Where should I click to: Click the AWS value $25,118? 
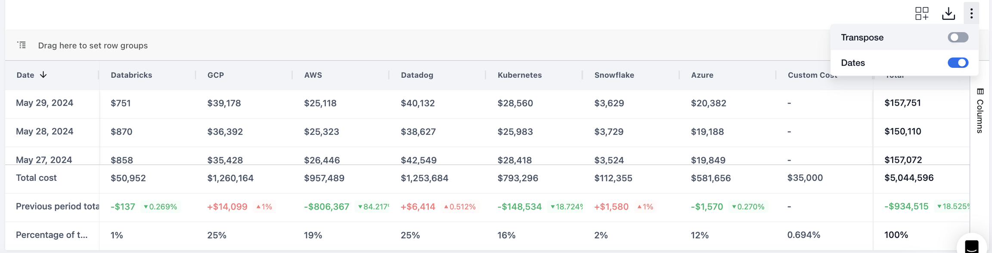[x=320, y=103]
